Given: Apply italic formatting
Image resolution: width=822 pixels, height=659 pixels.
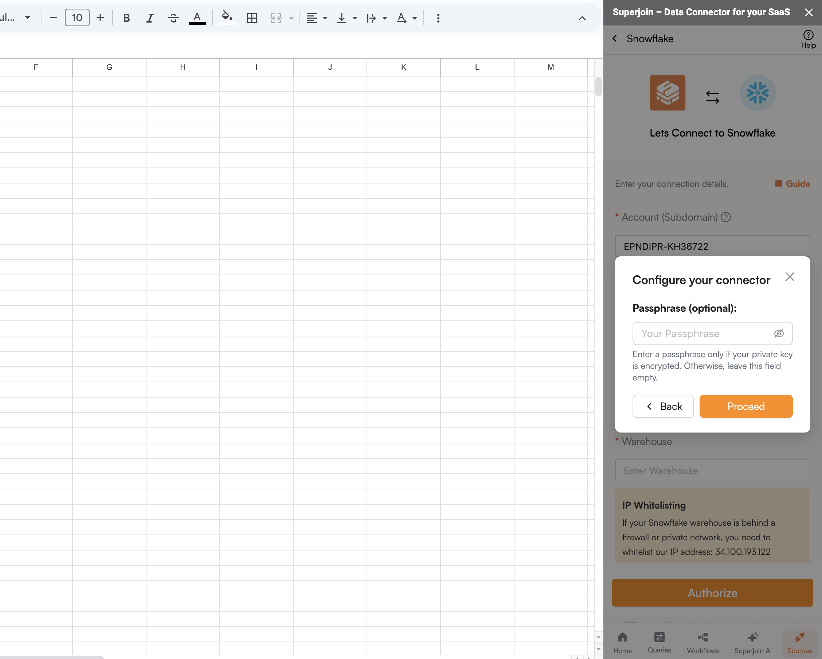Looking at the screenshot, I should pyautogui.click(x=150, y=18).
